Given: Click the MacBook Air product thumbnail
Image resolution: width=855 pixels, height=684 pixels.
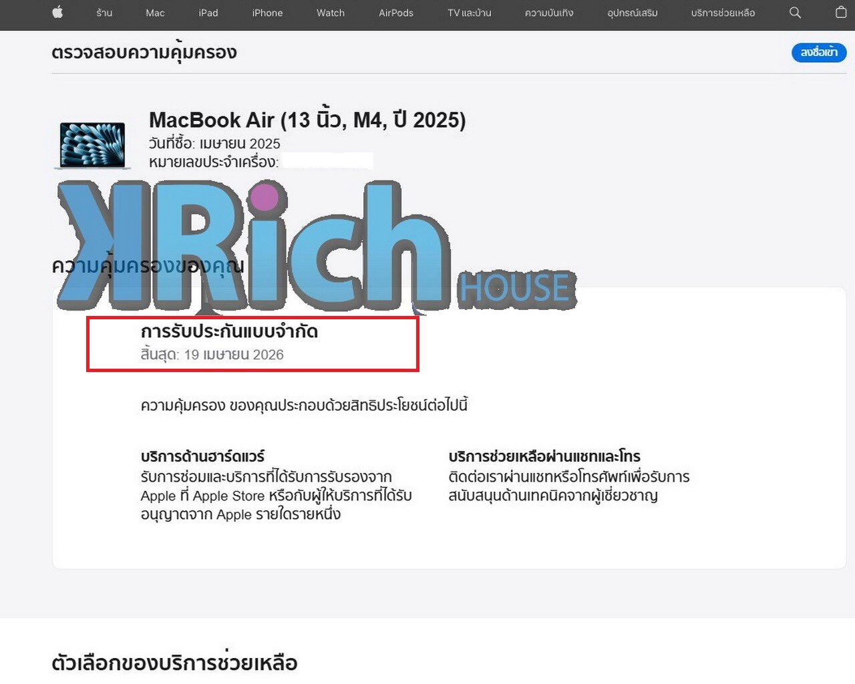Looking at the screenshot, I should pos(92,145).
